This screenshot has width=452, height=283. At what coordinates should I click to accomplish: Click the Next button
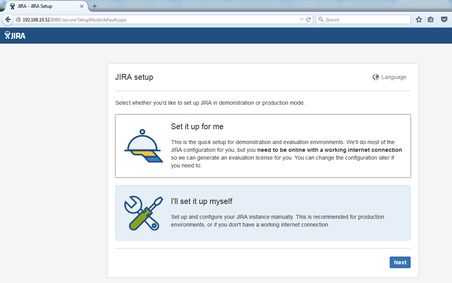(x=400, y=262)
